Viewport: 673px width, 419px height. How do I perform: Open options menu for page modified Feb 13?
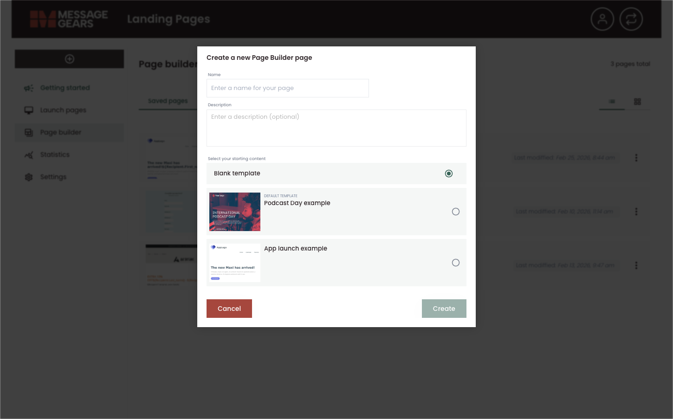(636, 265)
